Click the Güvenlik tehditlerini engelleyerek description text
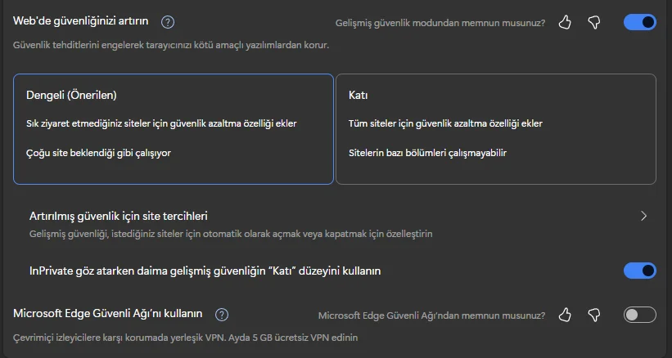The image size is (672, 358). point(171,44)
